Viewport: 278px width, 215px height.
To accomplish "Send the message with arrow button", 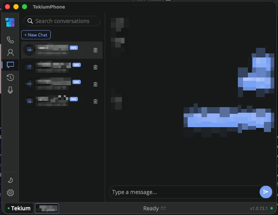I will tap(266, 192).
